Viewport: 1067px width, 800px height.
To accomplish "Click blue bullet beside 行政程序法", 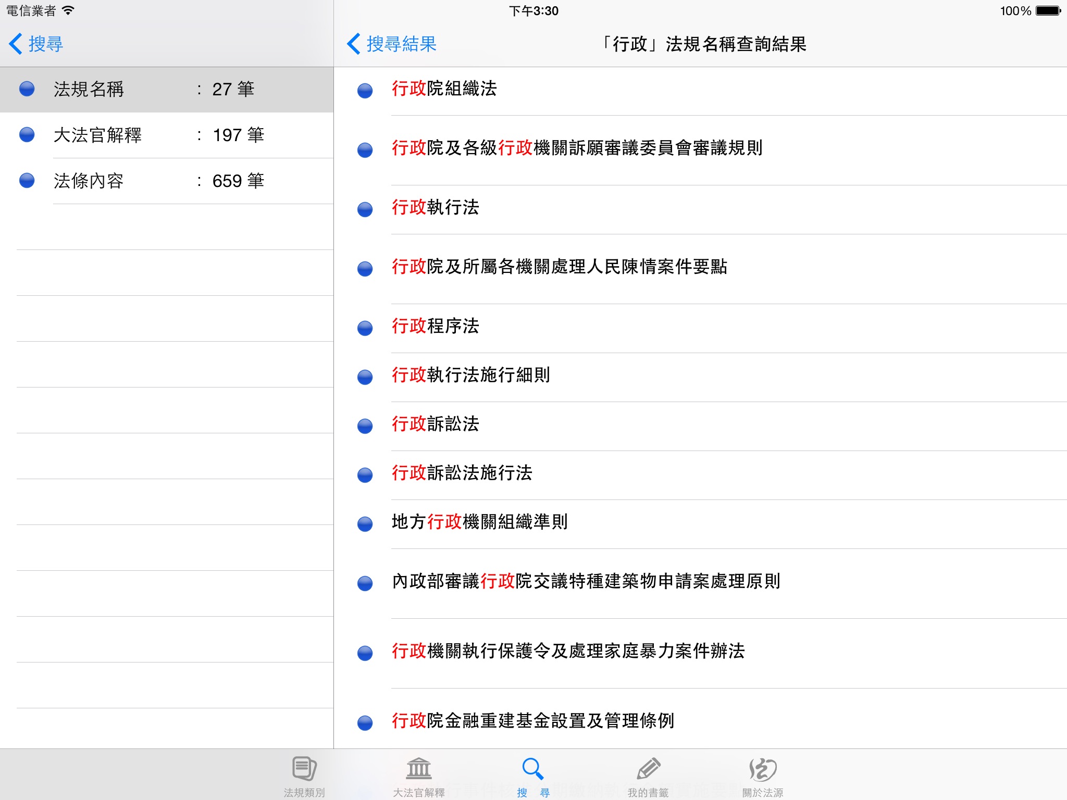I will point(365,328).
